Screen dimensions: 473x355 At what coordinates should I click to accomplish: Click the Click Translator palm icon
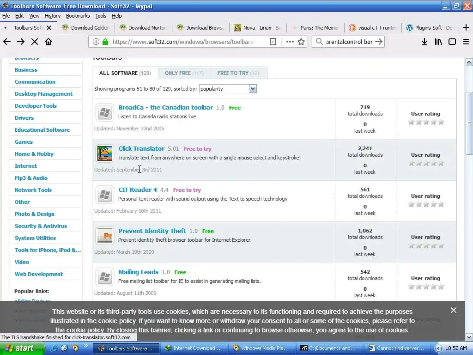pos(105,153)
